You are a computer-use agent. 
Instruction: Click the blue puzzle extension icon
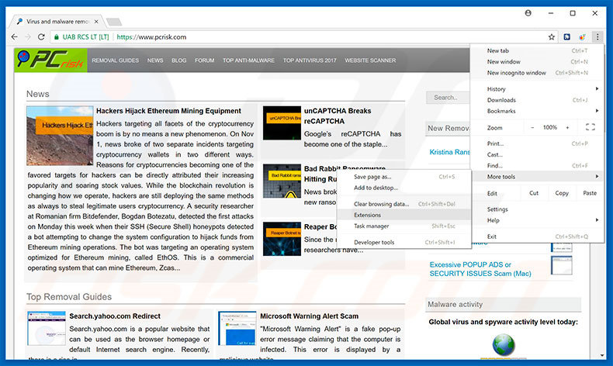click(567, 36)
